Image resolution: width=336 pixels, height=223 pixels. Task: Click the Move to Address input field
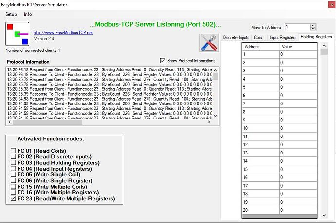point(298,27)
